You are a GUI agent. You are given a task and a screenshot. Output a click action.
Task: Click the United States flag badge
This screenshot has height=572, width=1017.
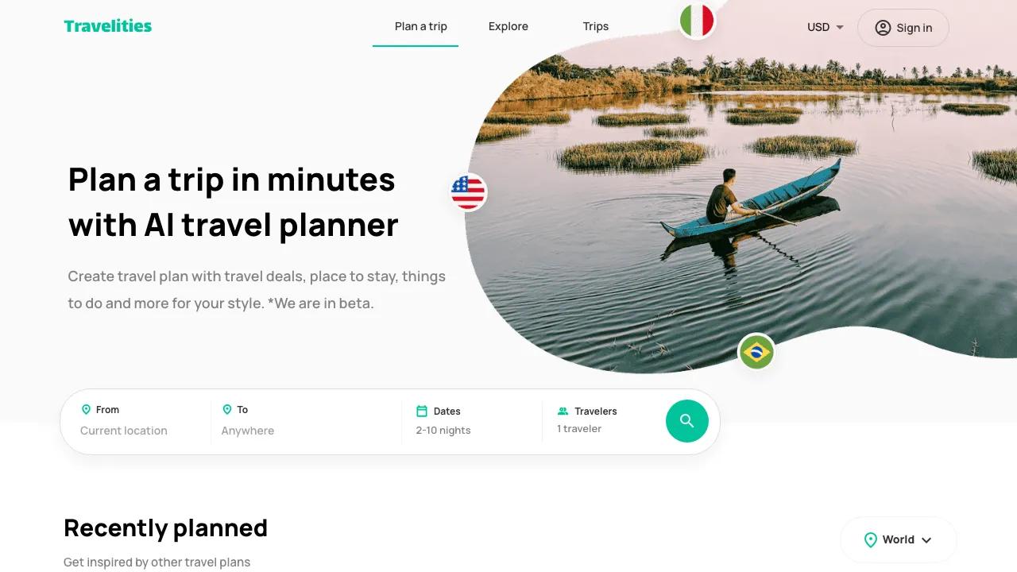pos(468,192)
